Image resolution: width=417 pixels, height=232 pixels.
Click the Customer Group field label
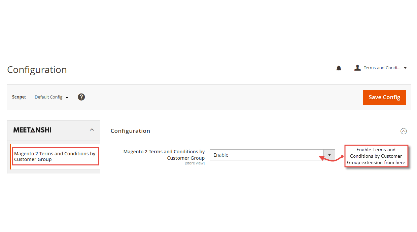tap(164, 155)
